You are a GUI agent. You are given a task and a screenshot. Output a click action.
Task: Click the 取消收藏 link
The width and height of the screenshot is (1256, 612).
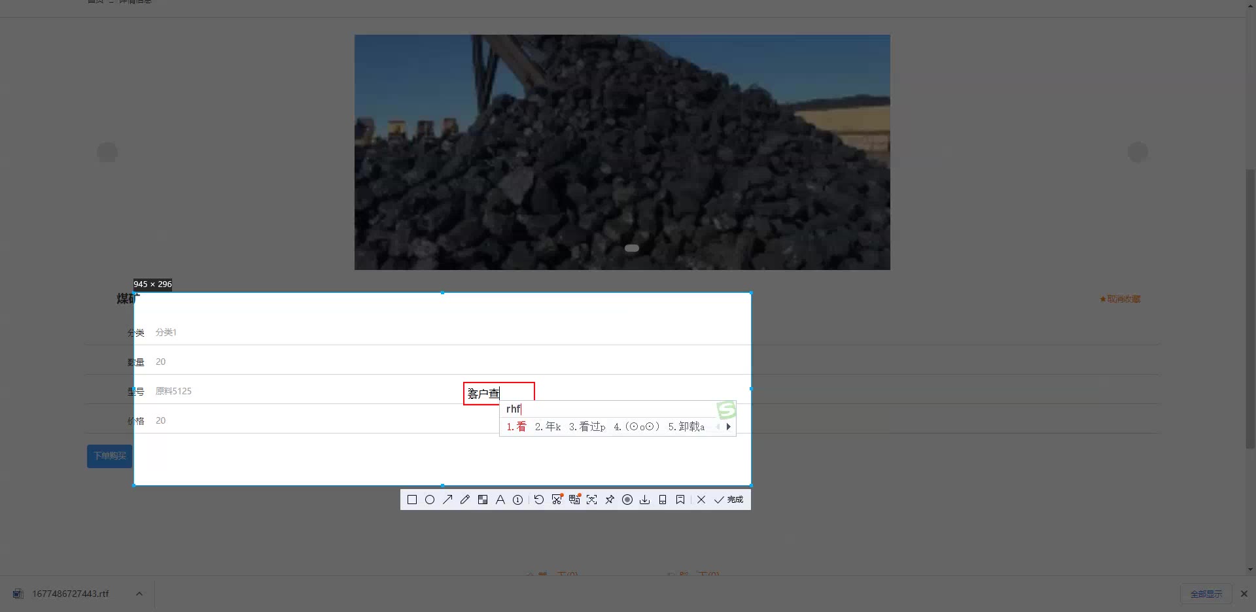(x=1120, y=299)
